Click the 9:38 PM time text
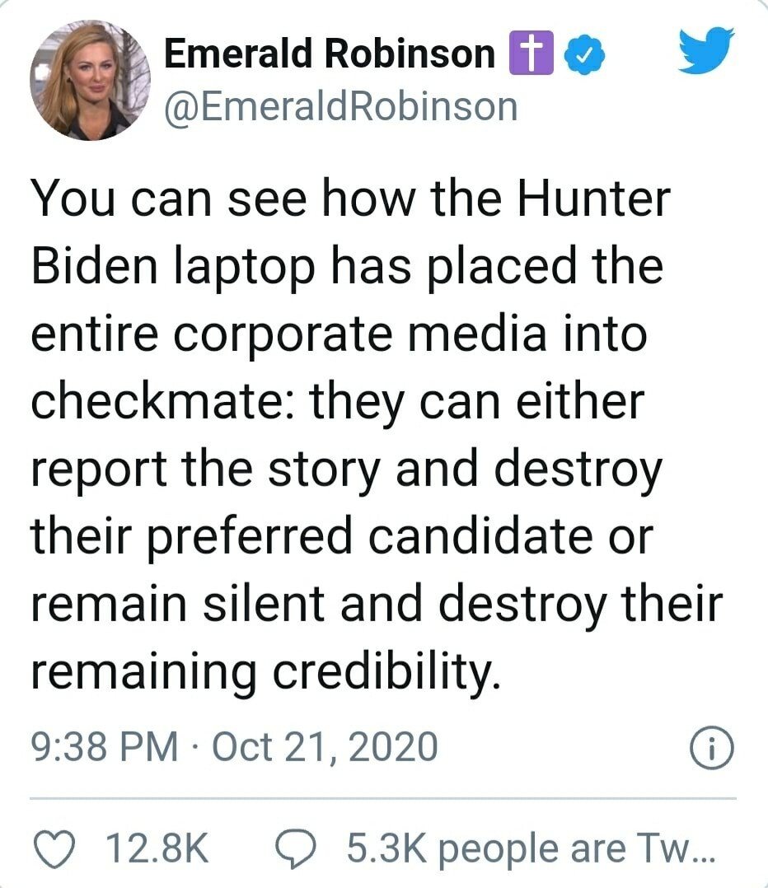Viewport: 768px width, 888px height. (104, 746)
